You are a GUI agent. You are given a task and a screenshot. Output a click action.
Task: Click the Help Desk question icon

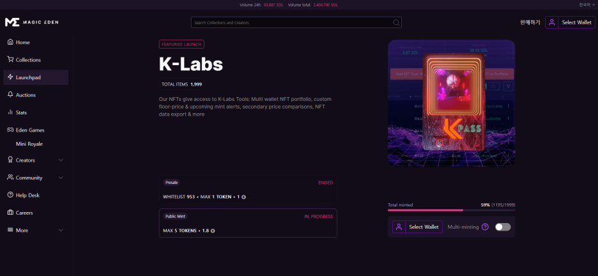pyautogui.click(x=10, y=195)
